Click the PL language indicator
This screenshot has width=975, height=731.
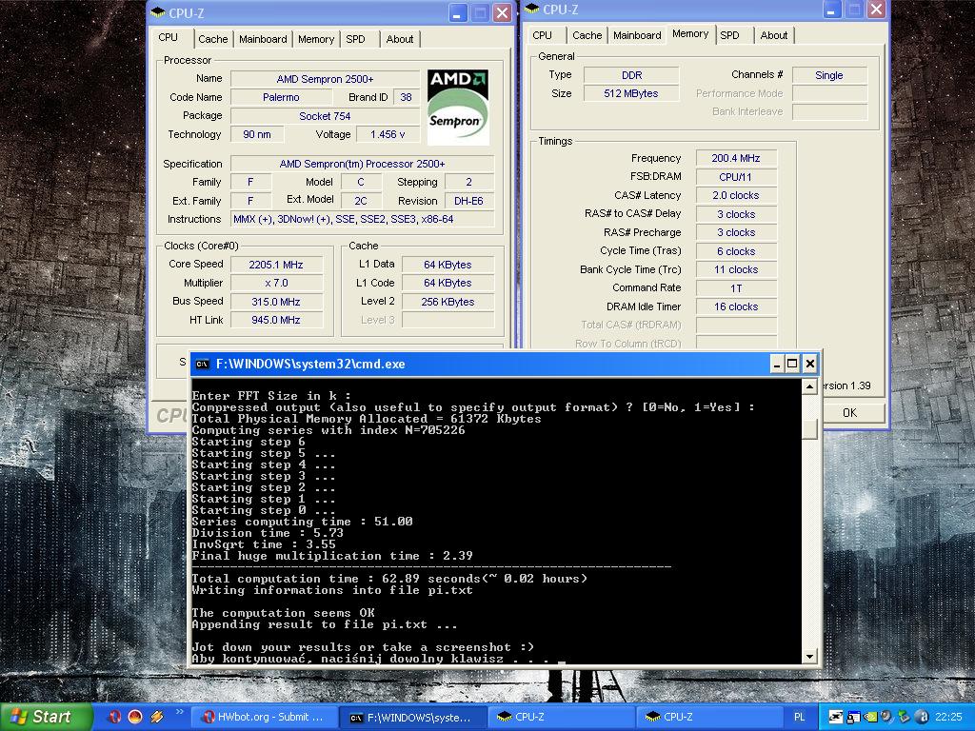click(799, 717)
